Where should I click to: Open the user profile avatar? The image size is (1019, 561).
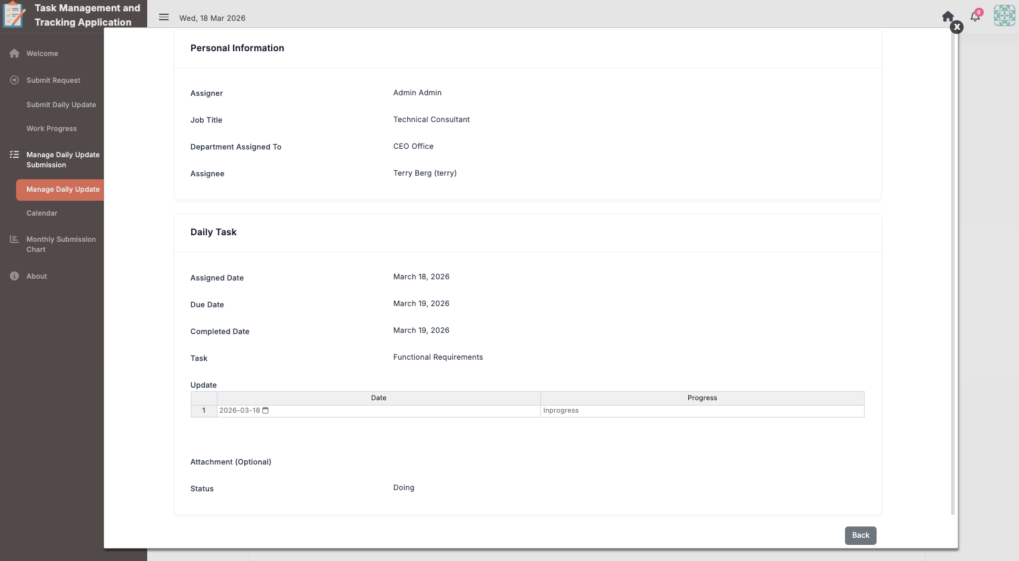pos(1004,15)
